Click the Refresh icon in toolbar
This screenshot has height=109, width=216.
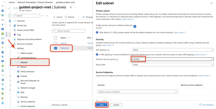click(x=66, y=17)
